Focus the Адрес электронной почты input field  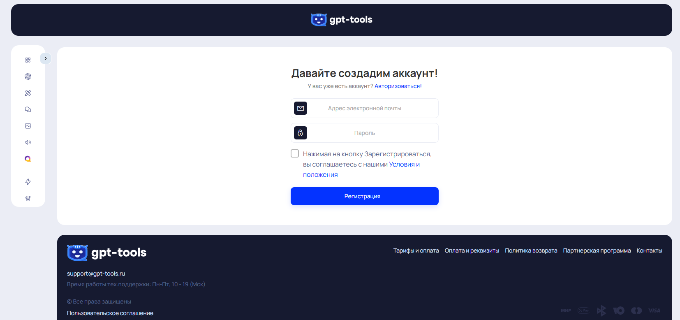coord(365,108)
